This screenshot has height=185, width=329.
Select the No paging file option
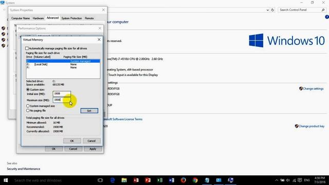pyautogui.click(x=28, y=110)
